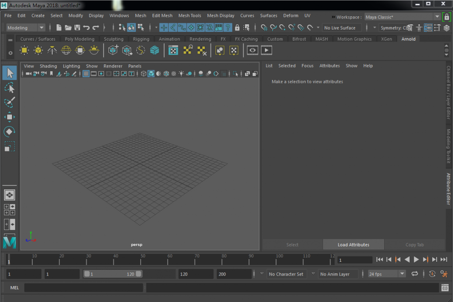The width and height of the screenshot is (453, 302).
Task: Click the MEL command language button
Action: pyautogui.click(x=15, y=288)
